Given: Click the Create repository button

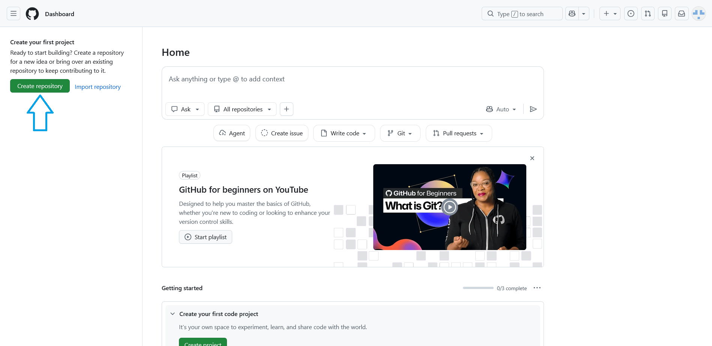Looking at the screenshot, I should [40, 86].
